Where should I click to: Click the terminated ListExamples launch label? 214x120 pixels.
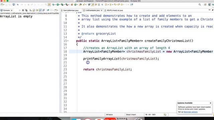[x=29, y=13]
